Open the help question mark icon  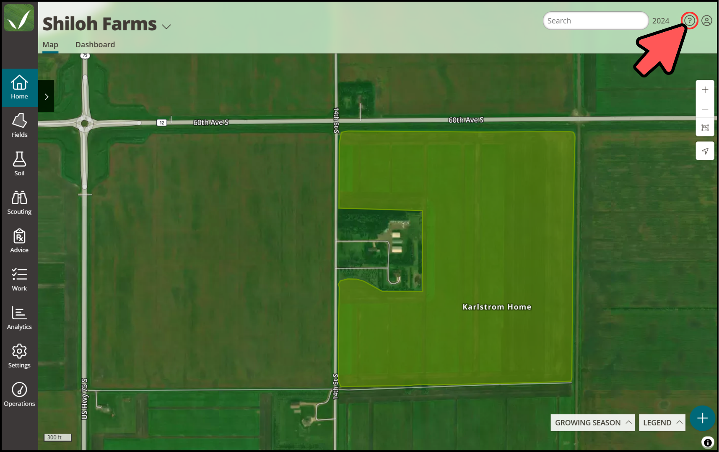point(690,21)
